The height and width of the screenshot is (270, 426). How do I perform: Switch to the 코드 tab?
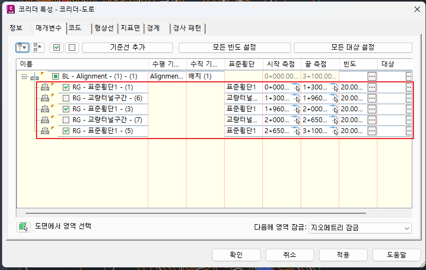pyautogui.click(x=75, y=28)
